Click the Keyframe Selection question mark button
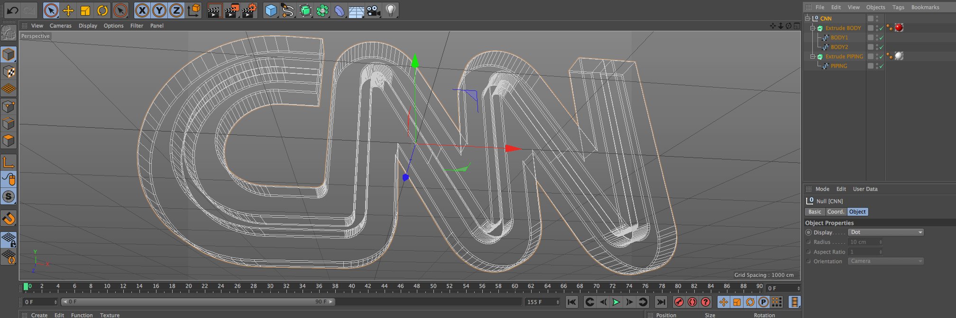This screenshot has height=318, width=956. 706,302
